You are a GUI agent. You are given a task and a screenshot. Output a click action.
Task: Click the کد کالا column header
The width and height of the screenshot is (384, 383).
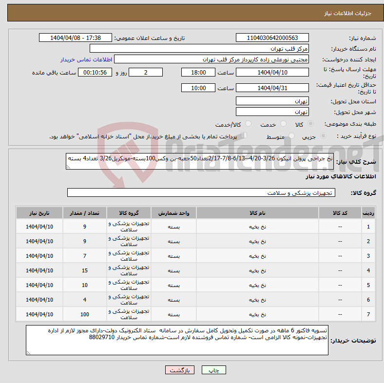click(340, 213)
